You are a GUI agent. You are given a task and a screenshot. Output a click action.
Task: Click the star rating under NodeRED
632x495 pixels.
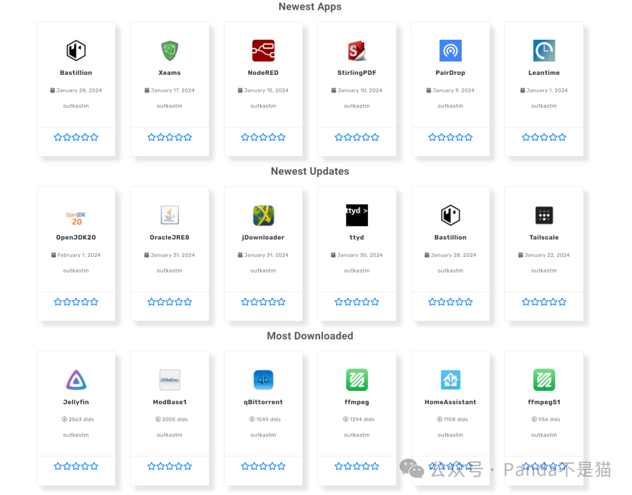click(x=263, y=137)
